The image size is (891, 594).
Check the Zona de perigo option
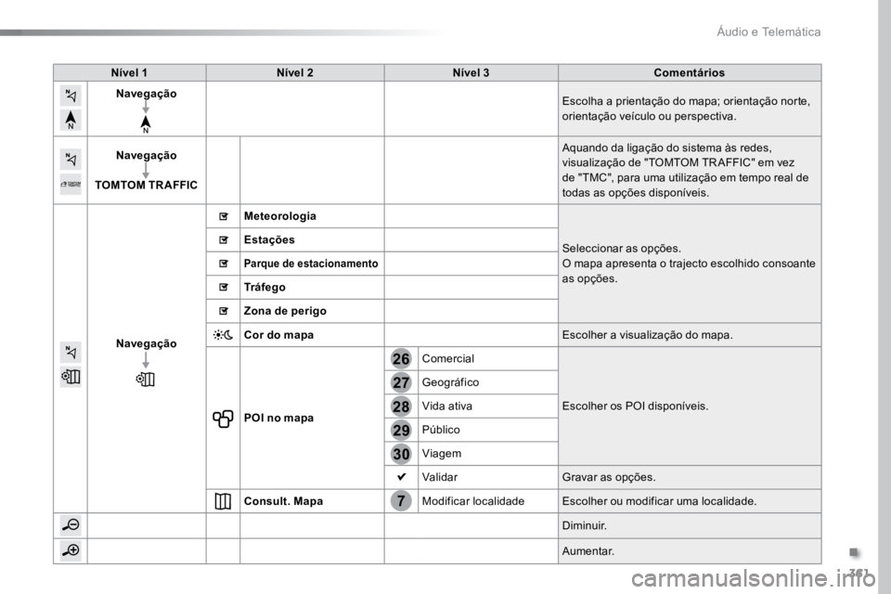point(224,312)
